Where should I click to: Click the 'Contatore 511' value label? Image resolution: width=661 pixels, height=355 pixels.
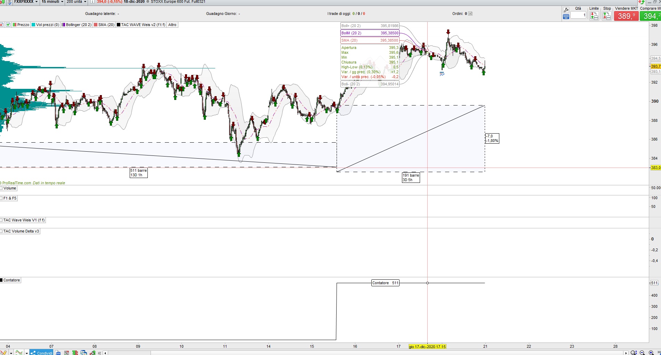coord(385,283)
